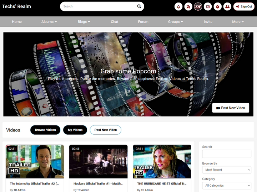Open the Invite menu item
257x192 pixels.
pyautogui.click(x=208, y=22)
